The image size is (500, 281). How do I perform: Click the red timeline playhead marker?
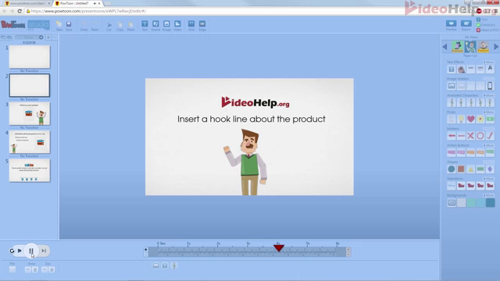tap(279, 247)
